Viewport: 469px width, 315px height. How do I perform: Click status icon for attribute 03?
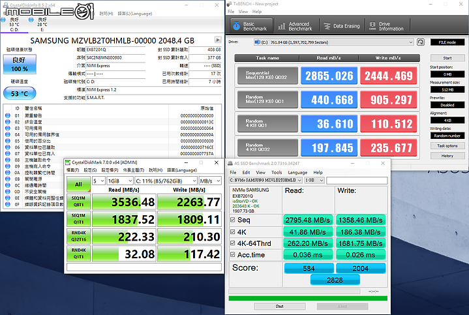point(8,128)
